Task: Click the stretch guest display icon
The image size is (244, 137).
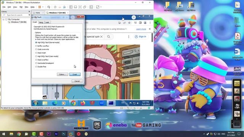Action: point(98,7)
